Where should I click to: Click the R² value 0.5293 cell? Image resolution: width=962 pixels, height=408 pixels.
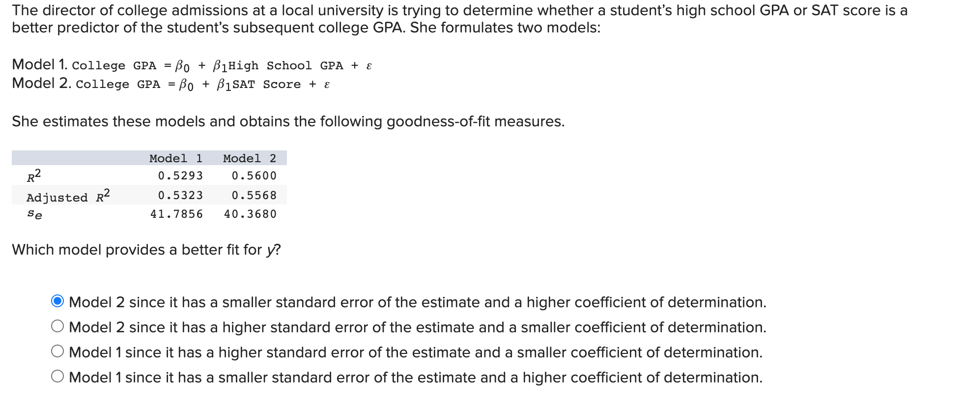pyautogui.click(x=180, y=175)
